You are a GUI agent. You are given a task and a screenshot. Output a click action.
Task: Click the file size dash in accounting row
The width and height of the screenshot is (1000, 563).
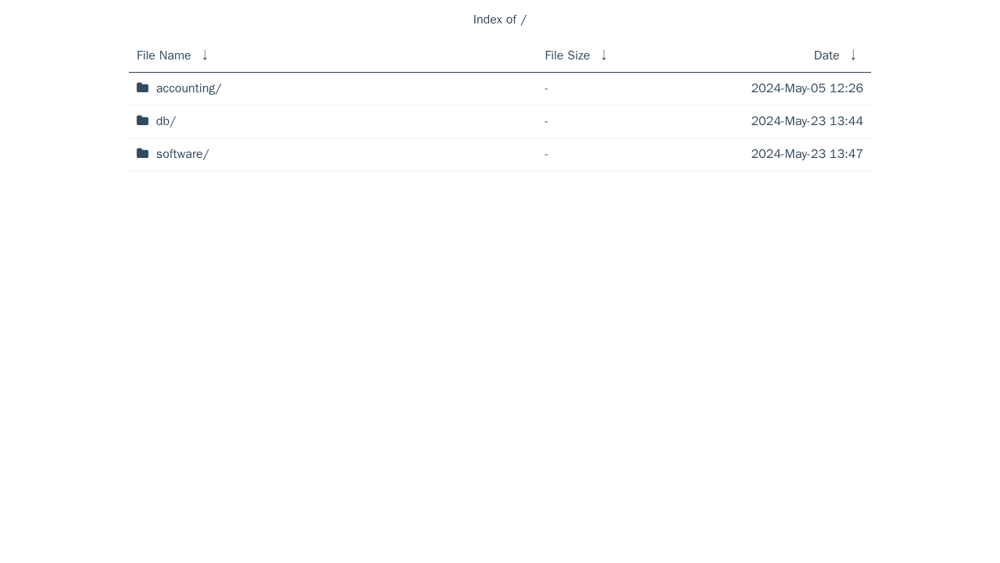(x=546, y=89)
